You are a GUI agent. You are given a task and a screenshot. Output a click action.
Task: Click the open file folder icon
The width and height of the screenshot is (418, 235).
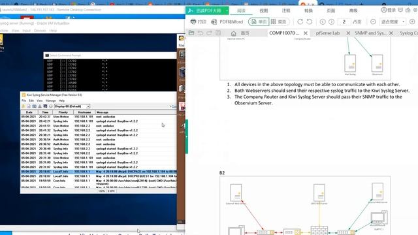click(x=191, y=33)
